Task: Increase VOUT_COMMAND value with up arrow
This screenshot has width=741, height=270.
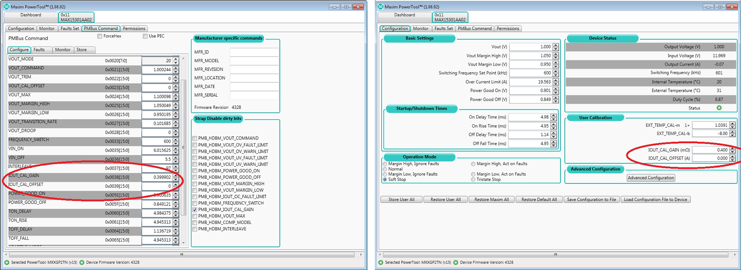Action: (x=176, y=68)
